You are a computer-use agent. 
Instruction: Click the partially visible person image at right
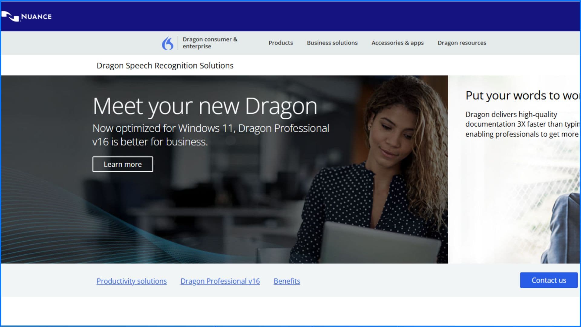coord(563,230)
